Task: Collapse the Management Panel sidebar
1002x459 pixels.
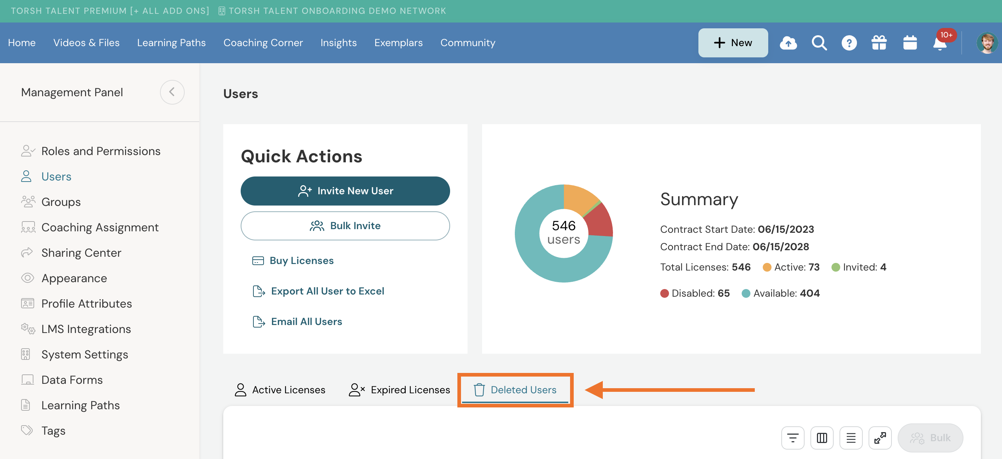Action: (x=172, y=92)
